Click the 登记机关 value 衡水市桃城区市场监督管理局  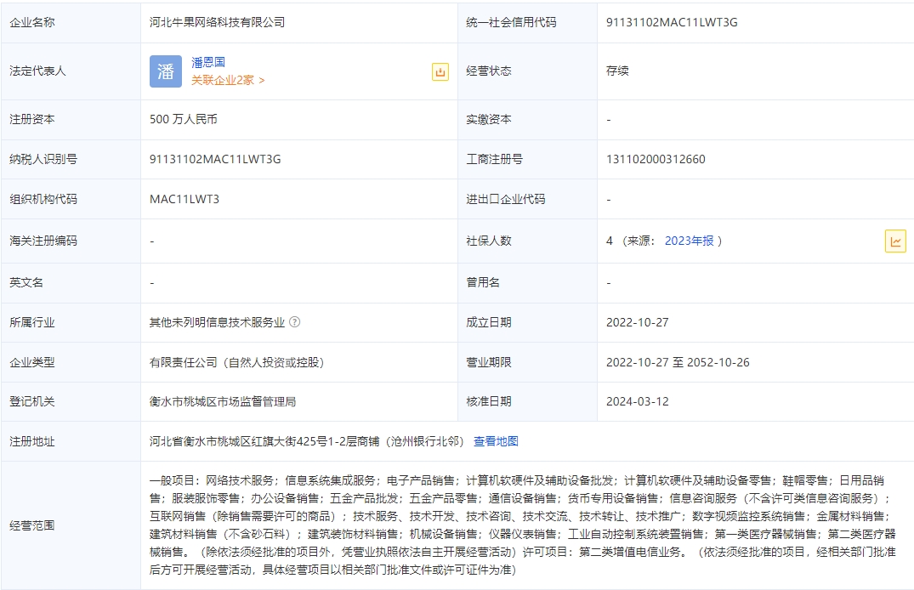click(223, 401)
